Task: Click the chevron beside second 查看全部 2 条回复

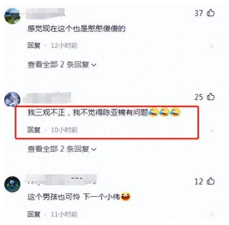Action: pos(94,149)
